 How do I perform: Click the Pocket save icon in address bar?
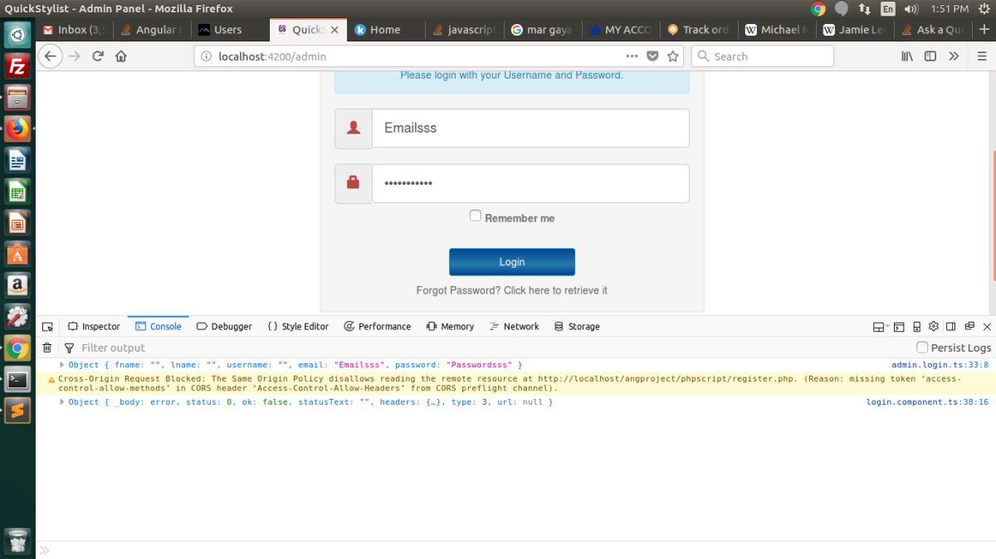652,56
